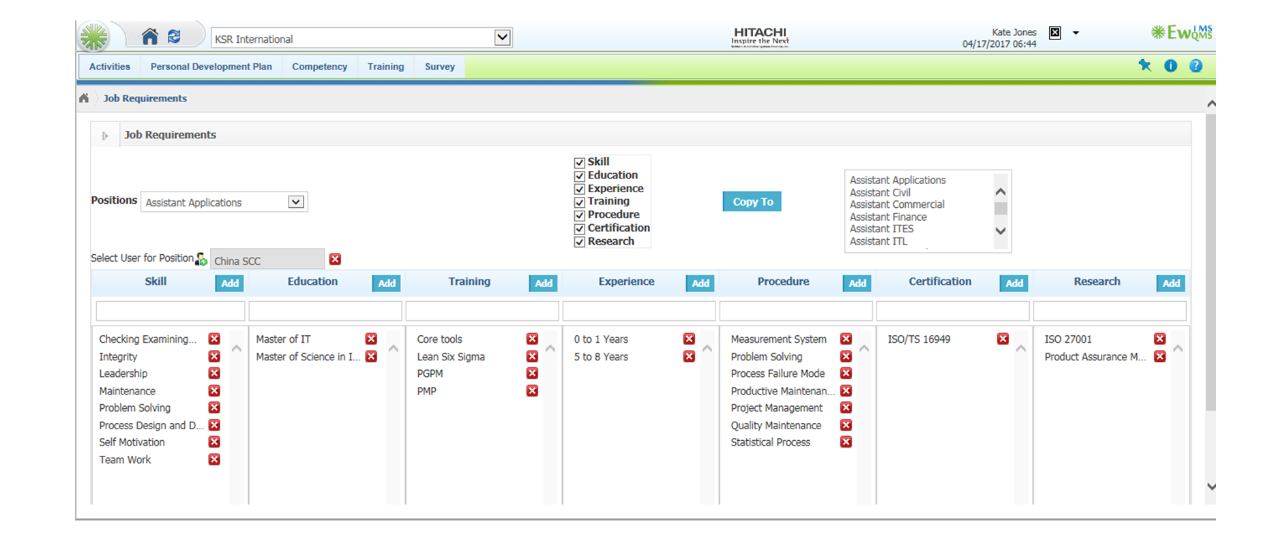The image size is (1285, 541).
Task: Delete ISO 27001 research item
Action: 1160,339
